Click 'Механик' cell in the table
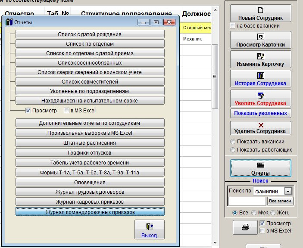 pyautogui.click(x=197, y=39)
